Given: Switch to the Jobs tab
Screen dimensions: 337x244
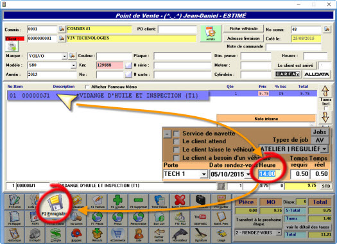Looking at the screenshot, I should click(x=320, y=132).
